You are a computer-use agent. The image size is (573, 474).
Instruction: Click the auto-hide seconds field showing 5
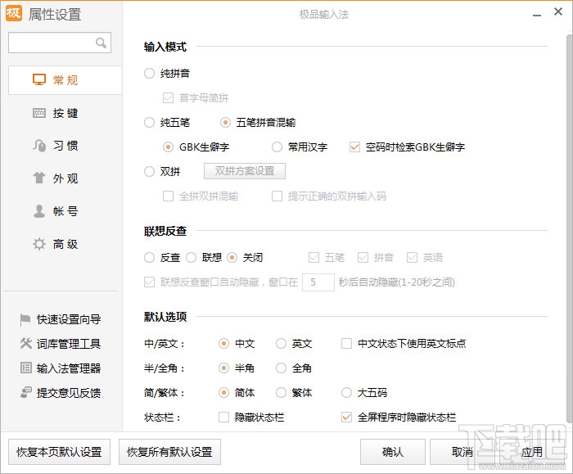click(x=318, y=282)
